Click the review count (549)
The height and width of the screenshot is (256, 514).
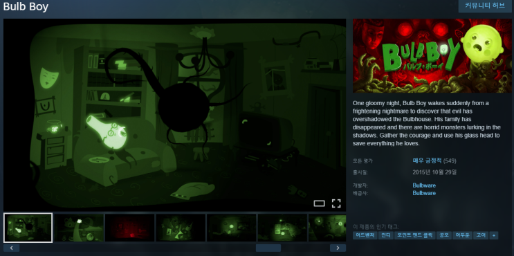(450, 161)
